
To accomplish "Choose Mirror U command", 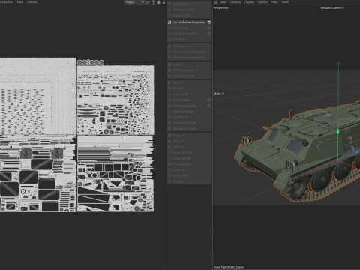I will click(189, 82).
